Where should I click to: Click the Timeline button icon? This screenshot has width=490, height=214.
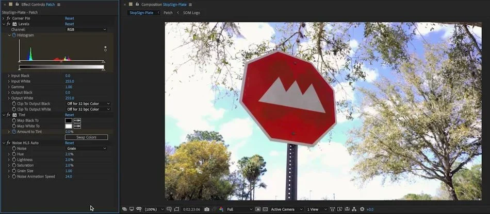[347, 209]
